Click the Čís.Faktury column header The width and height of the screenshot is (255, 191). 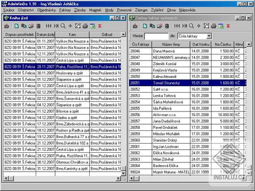(x=140, y=44)
